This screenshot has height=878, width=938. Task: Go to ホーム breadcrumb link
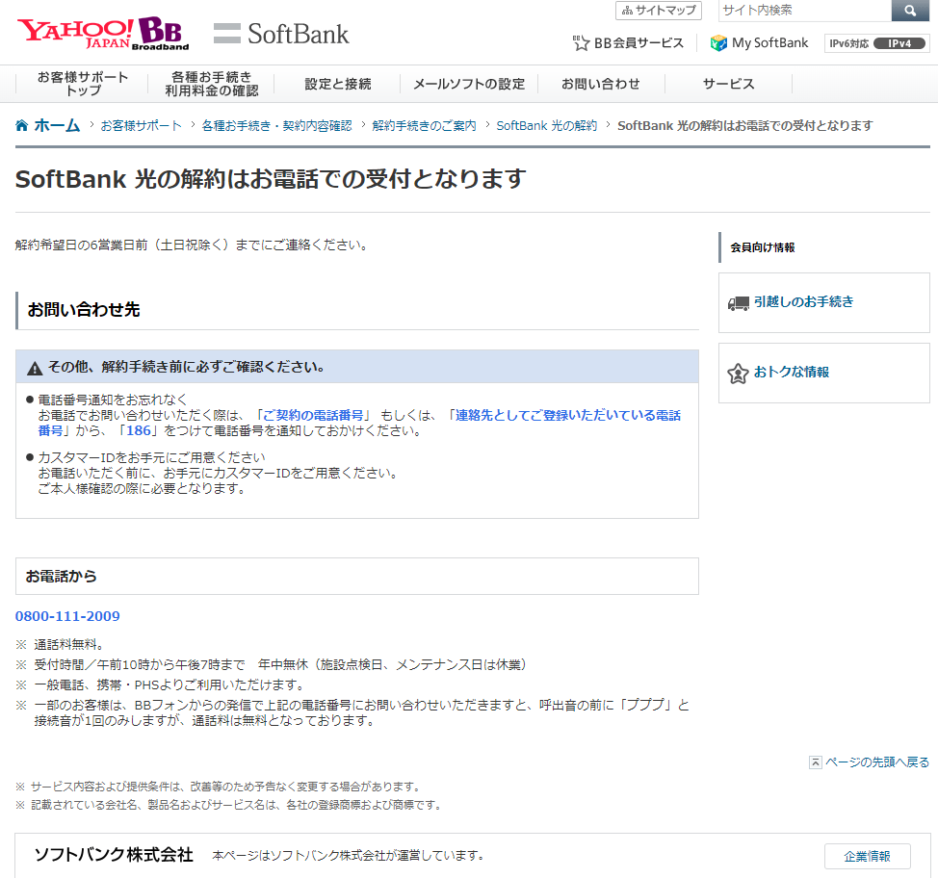pos(57,125)
